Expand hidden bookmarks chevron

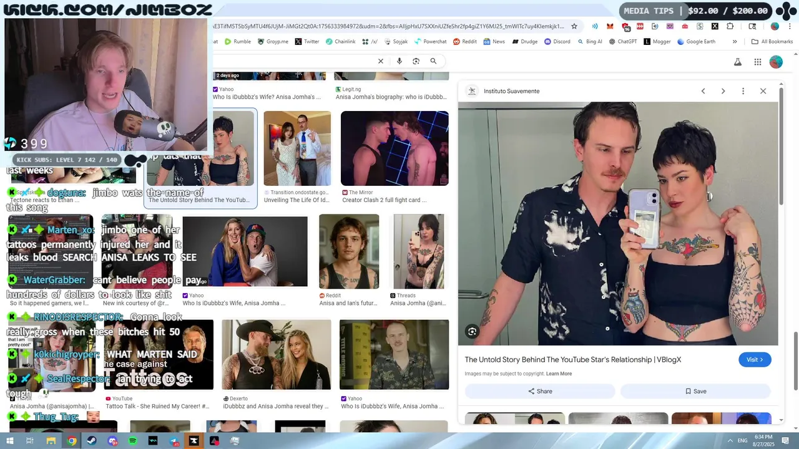(x=735, y=42)
